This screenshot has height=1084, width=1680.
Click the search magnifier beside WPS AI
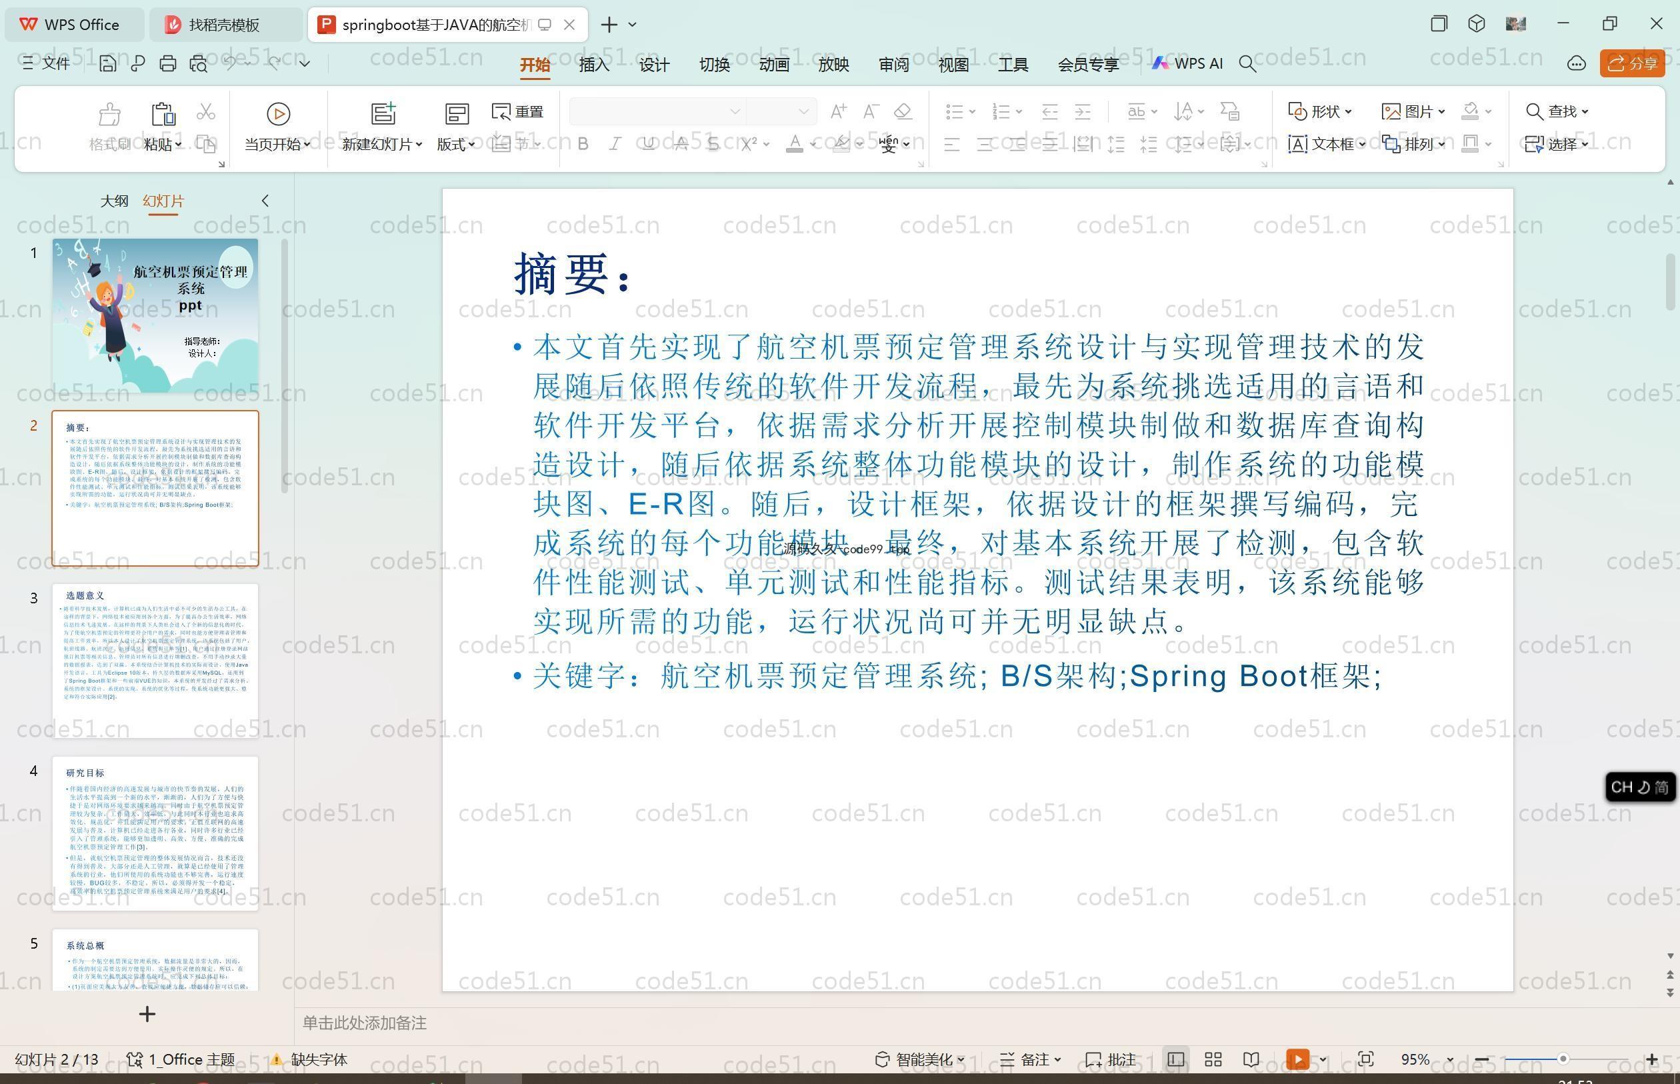(1247, 64)
